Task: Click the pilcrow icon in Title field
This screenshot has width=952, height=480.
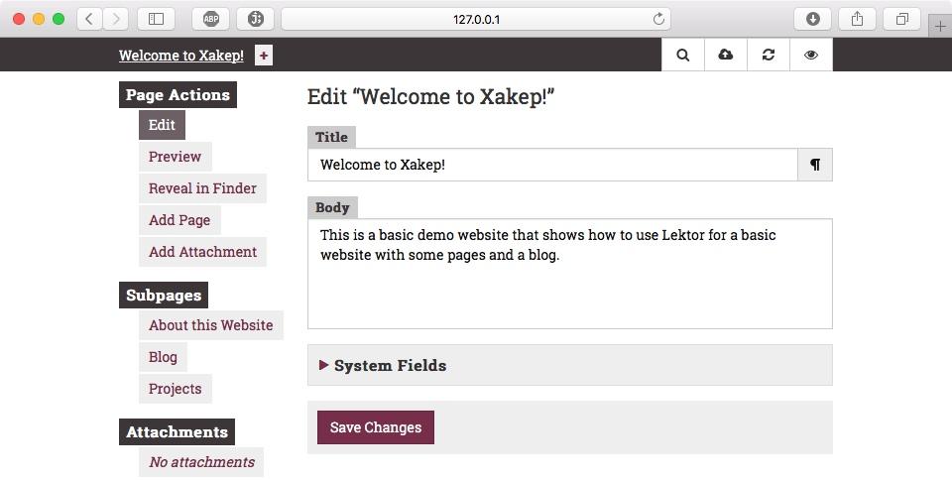Action: point(815,165)
